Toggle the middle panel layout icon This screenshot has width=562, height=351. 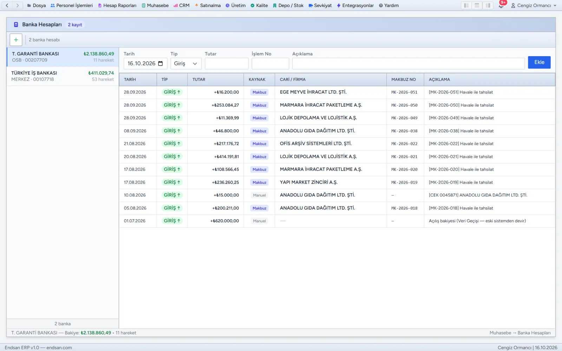click(x=477, y=6)
